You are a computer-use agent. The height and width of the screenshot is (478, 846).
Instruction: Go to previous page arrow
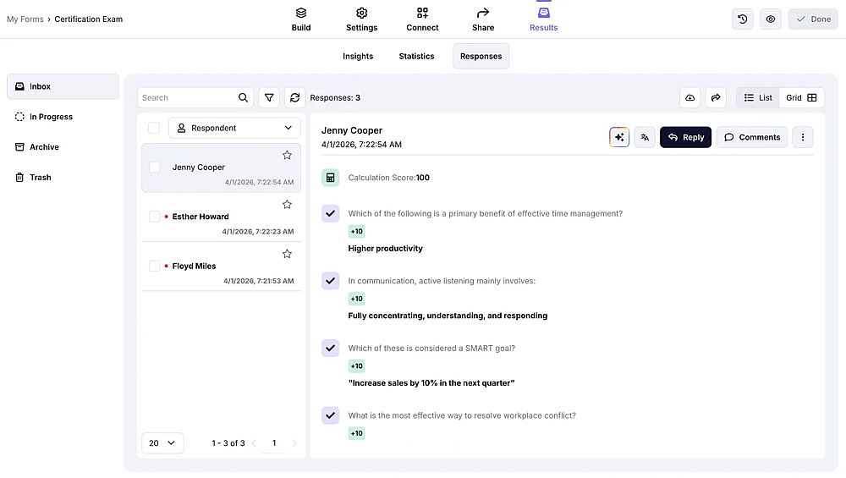[254, 443]
